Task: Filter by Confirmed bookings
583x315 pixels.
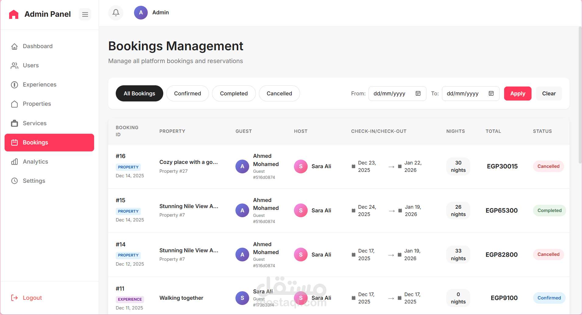Action: pyautogui.click(x=187, y=94)
